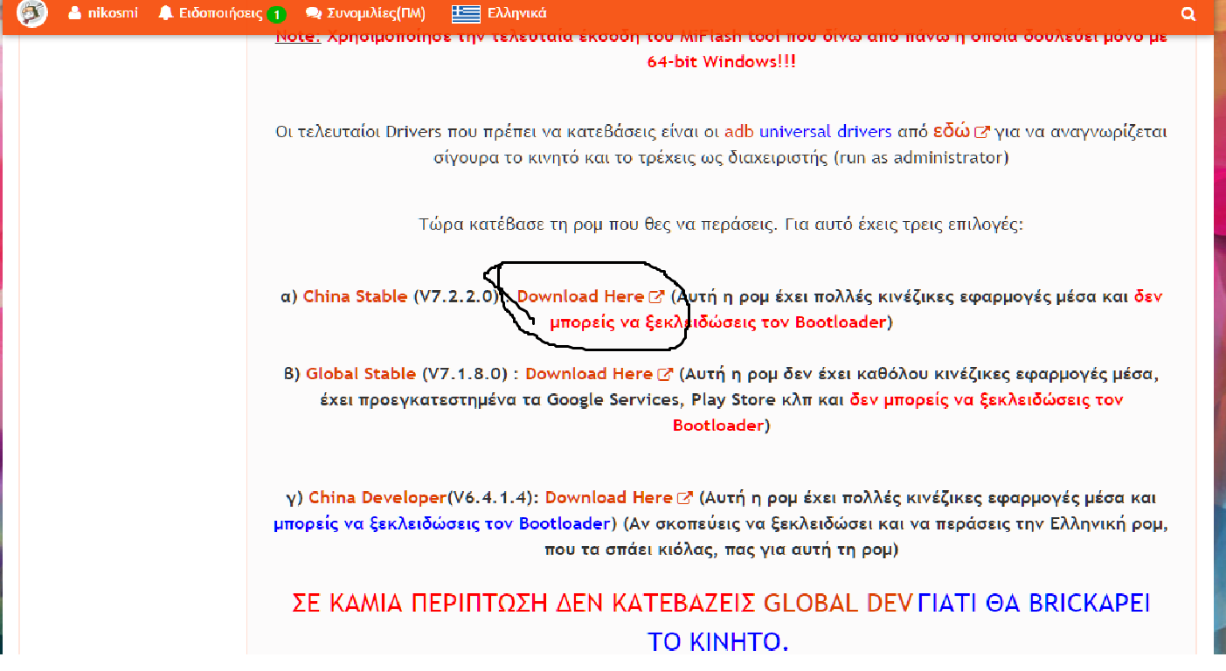Click the 'China Stable' rom name
The width and height of the screenshot is (1226, 671).
(x=355, y=296)
